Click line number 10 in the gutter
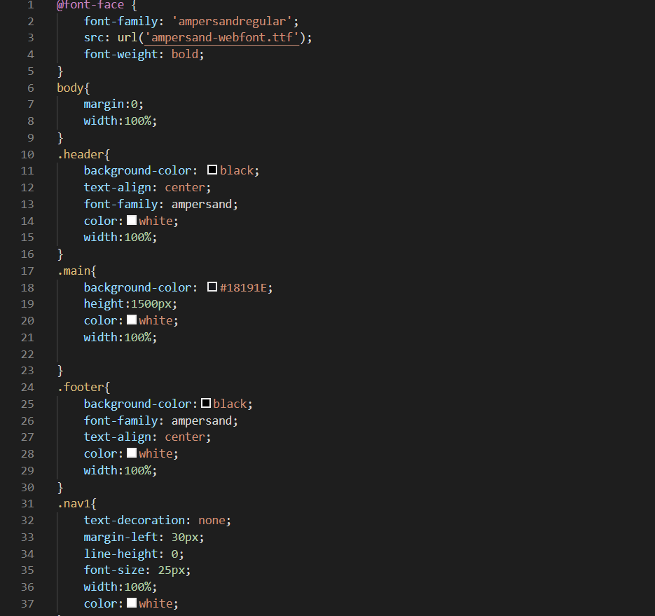 point(27,155)
